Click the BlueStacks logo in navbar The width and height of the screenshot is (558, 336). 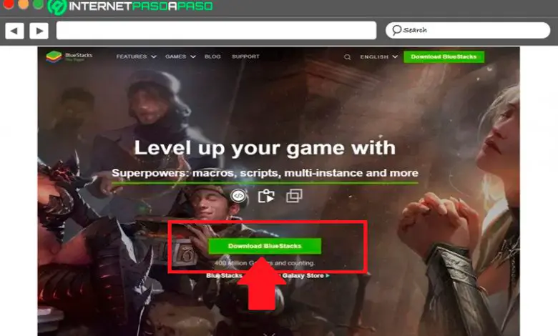pos(69,56)
